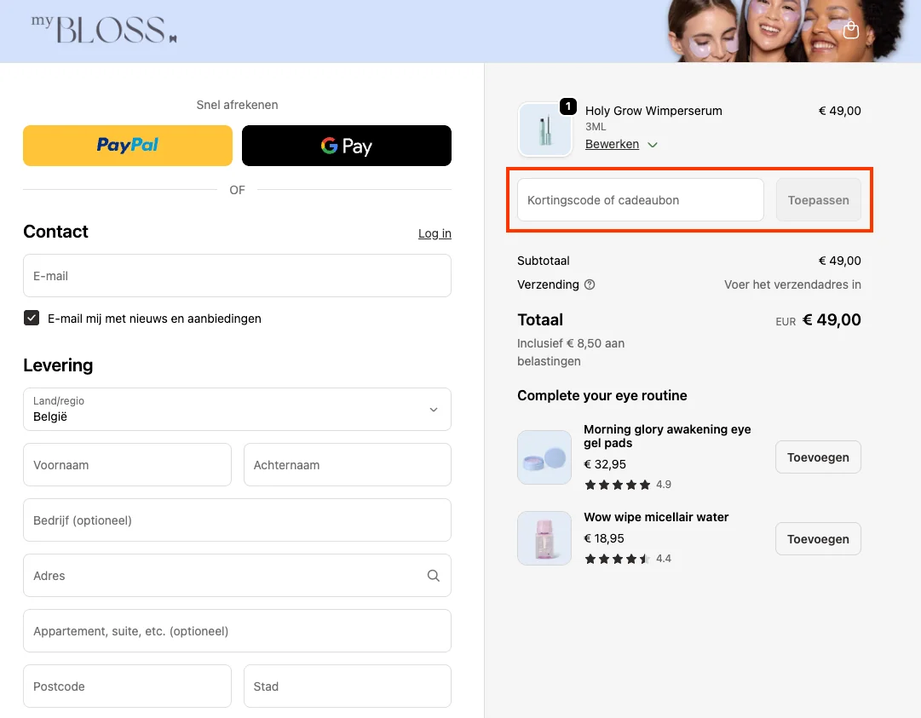Click the € 32,95 price
Screen dimensions: 921x718
tap(605, 464)
